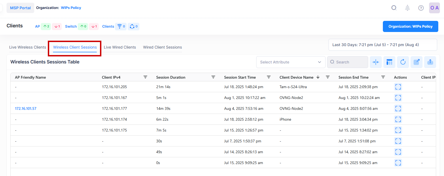Viewport: 444px width, 176px height.
Task: Click the top-bar search magnifier icon
Action: coord(394,8)
